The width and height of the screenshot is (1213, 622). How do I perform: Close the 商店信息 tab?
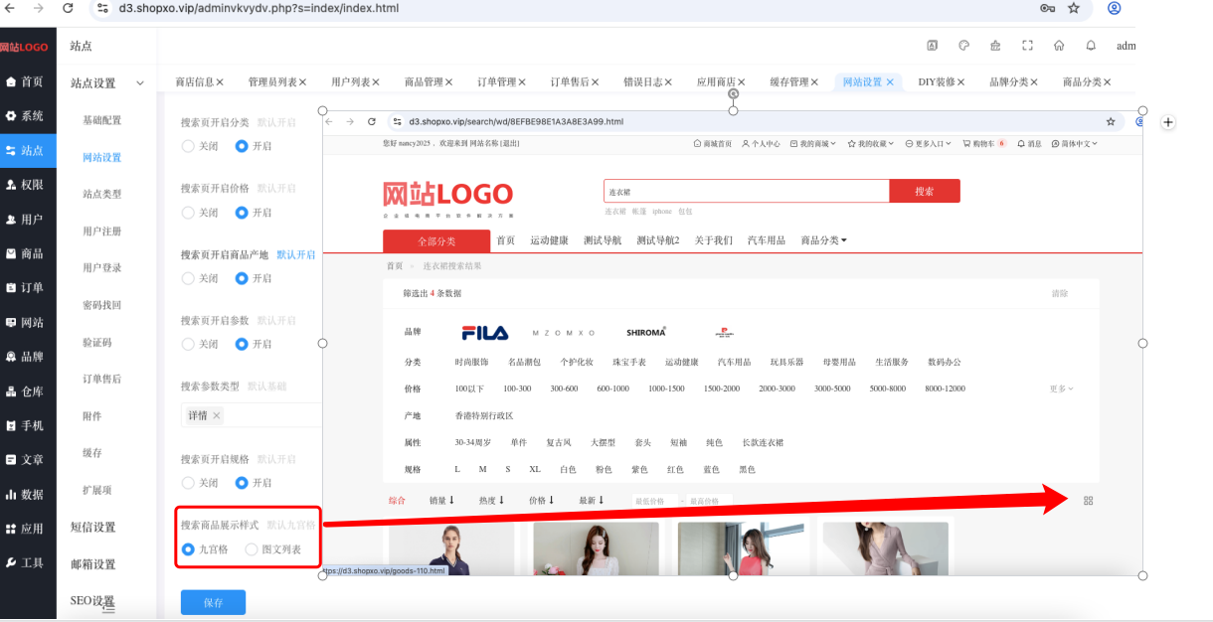tap(220, 82)
